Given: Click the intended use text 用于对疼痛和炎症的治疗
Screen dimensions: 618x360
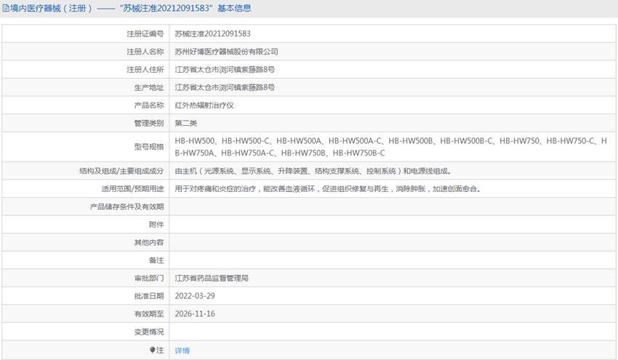Looking at the screenshot, I should [x=328, y=189].
